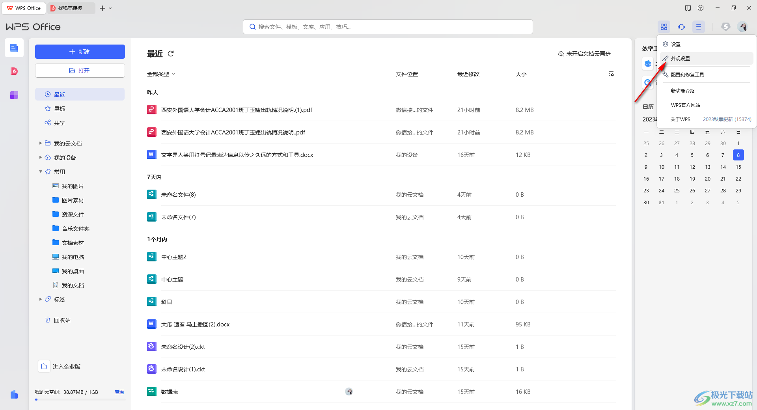
Task: Click the 大小 column header
Action: [521, 74]
